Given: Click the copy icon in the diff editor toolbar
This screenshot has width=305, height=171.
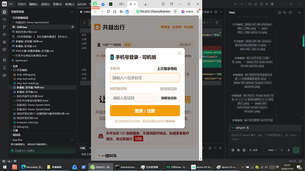Looking at the screenshot, I should coord(217,22).
